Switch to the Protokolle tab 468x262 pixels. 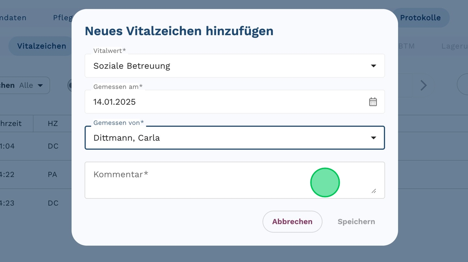click(x=420, y=18)
